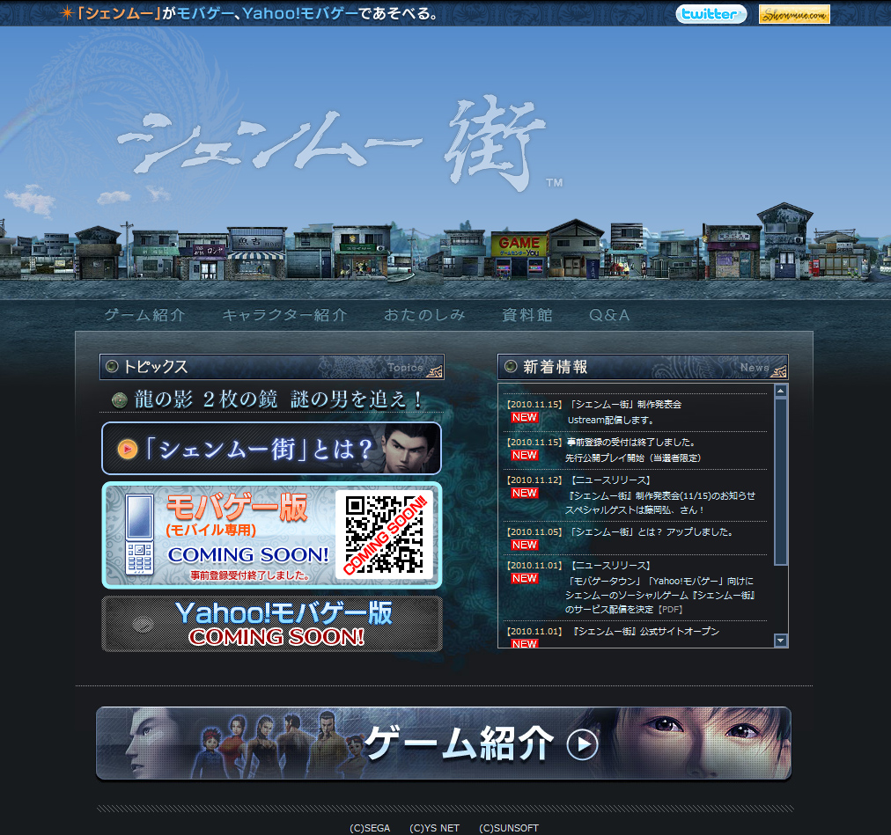Click the GAME arcade building in townscape
The width and height of the screenshot is (891, 835).
[519, 254]
